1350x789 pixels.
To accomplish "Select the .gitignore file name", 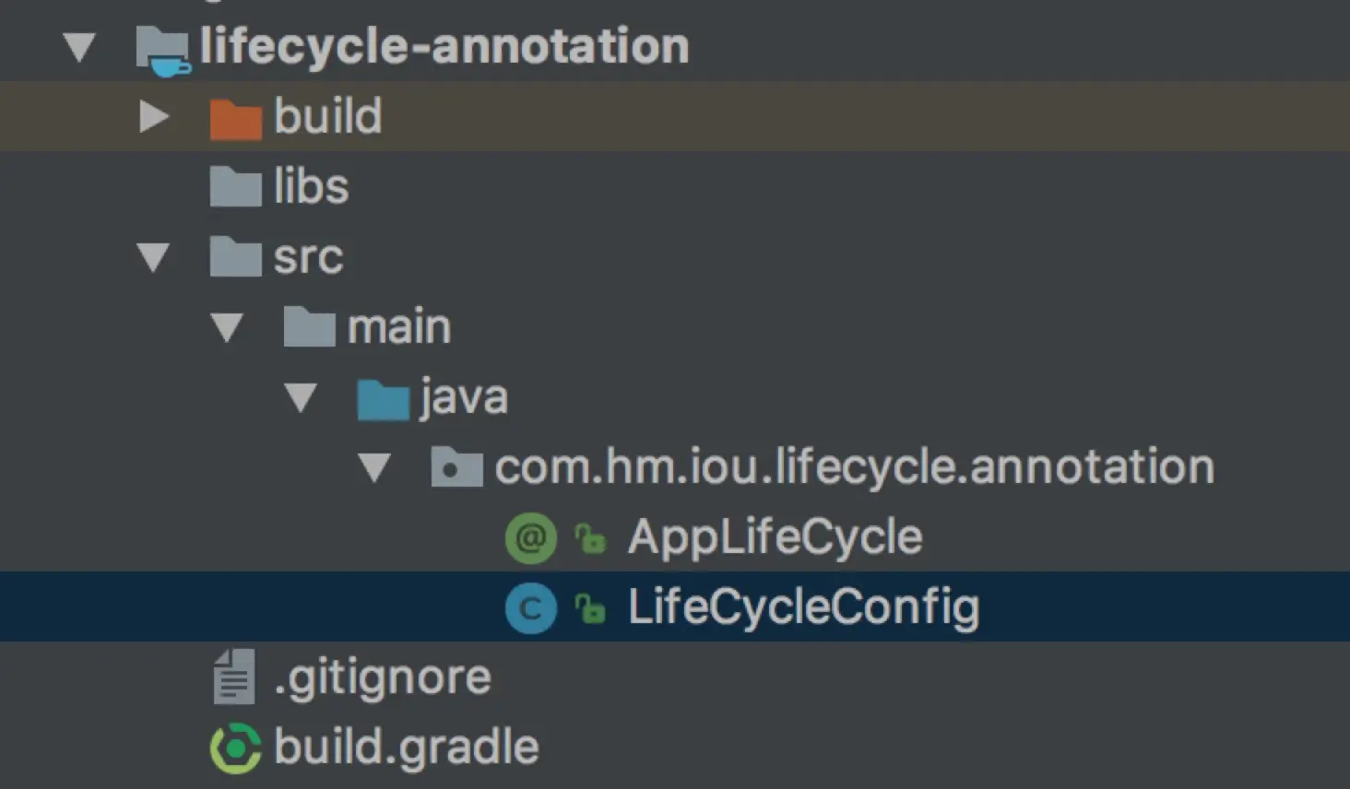I will pos(383,678).
